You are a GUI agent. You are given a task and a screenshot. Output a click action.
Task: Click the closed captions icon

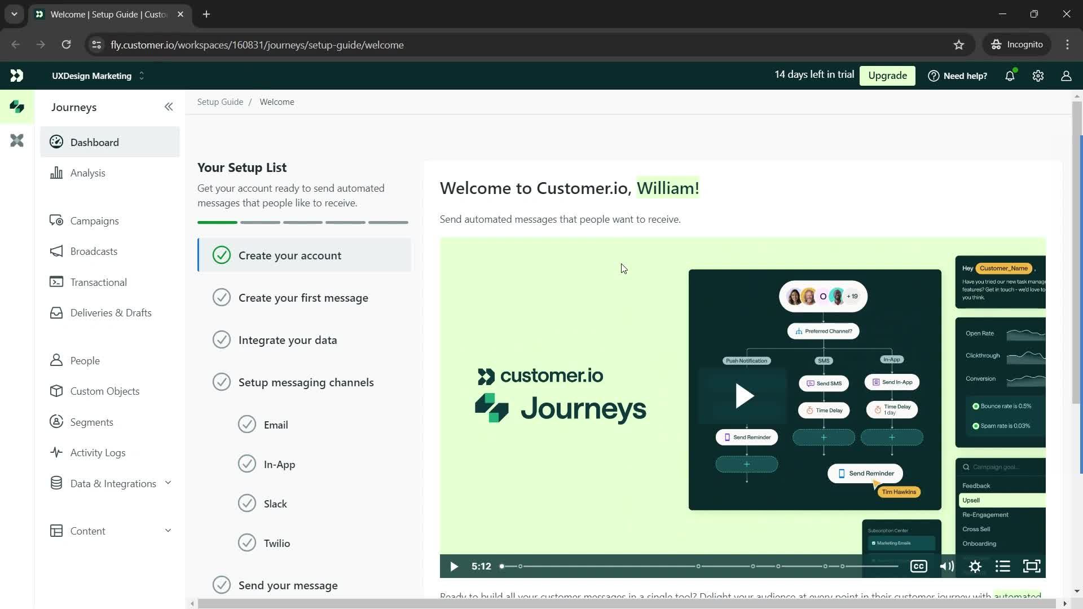click(x=919, y=566)
